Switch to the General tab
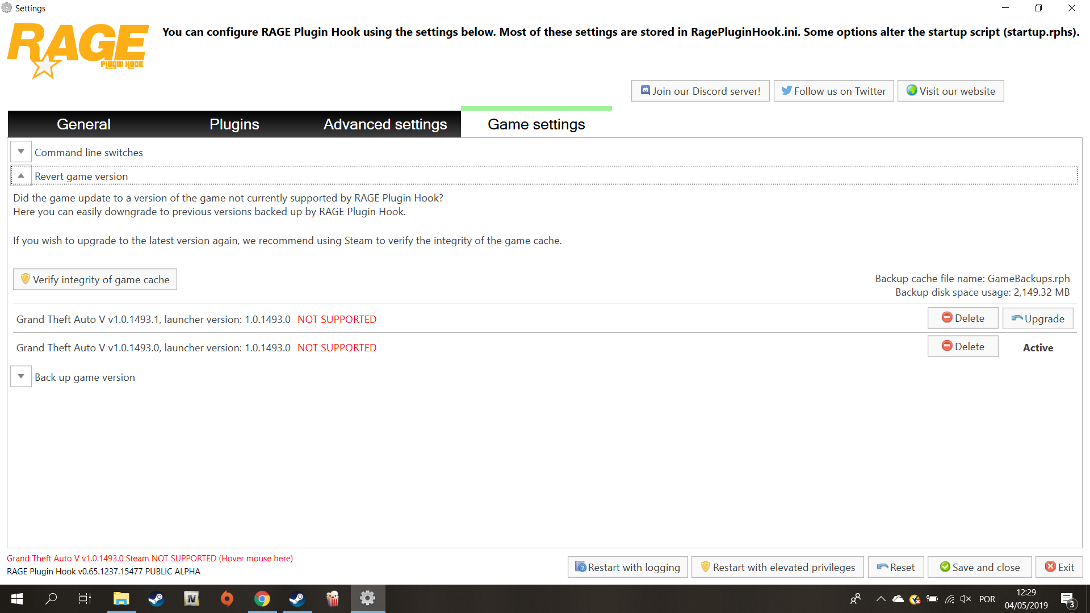 pyautogui.click(x=83, y=124)
